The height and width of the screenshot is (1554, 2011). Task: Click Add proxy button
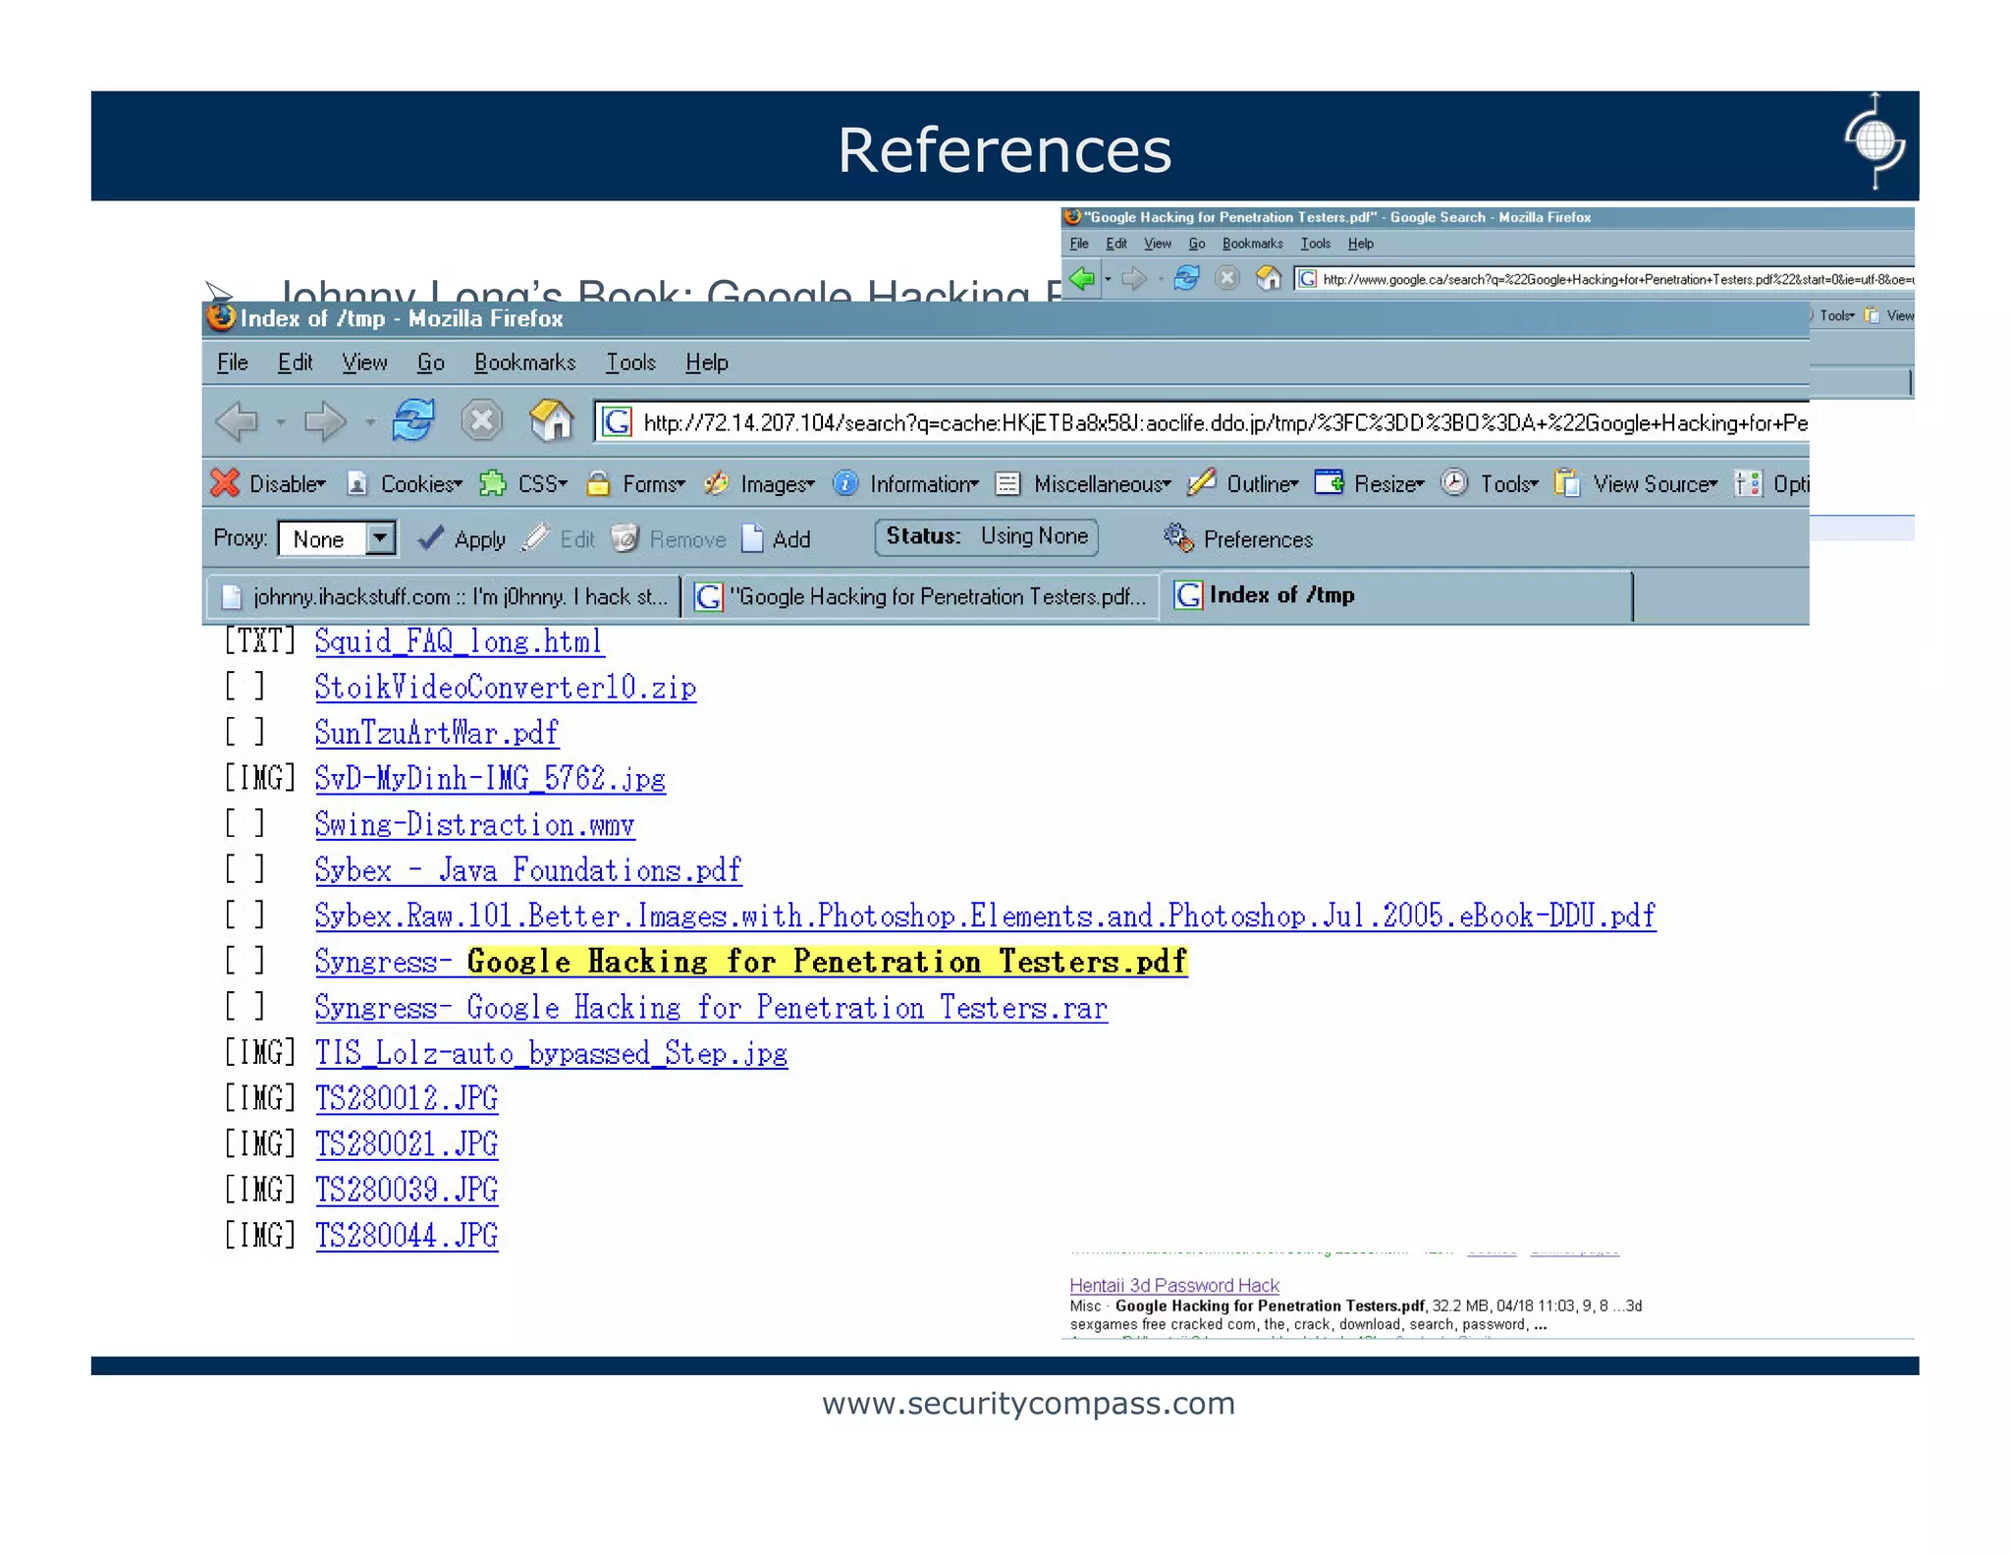tap(776, 538)
